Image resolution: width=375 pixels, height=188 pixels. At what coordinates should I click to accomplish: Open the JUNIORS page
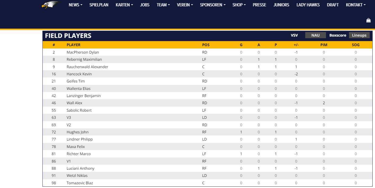click(281, 5)
